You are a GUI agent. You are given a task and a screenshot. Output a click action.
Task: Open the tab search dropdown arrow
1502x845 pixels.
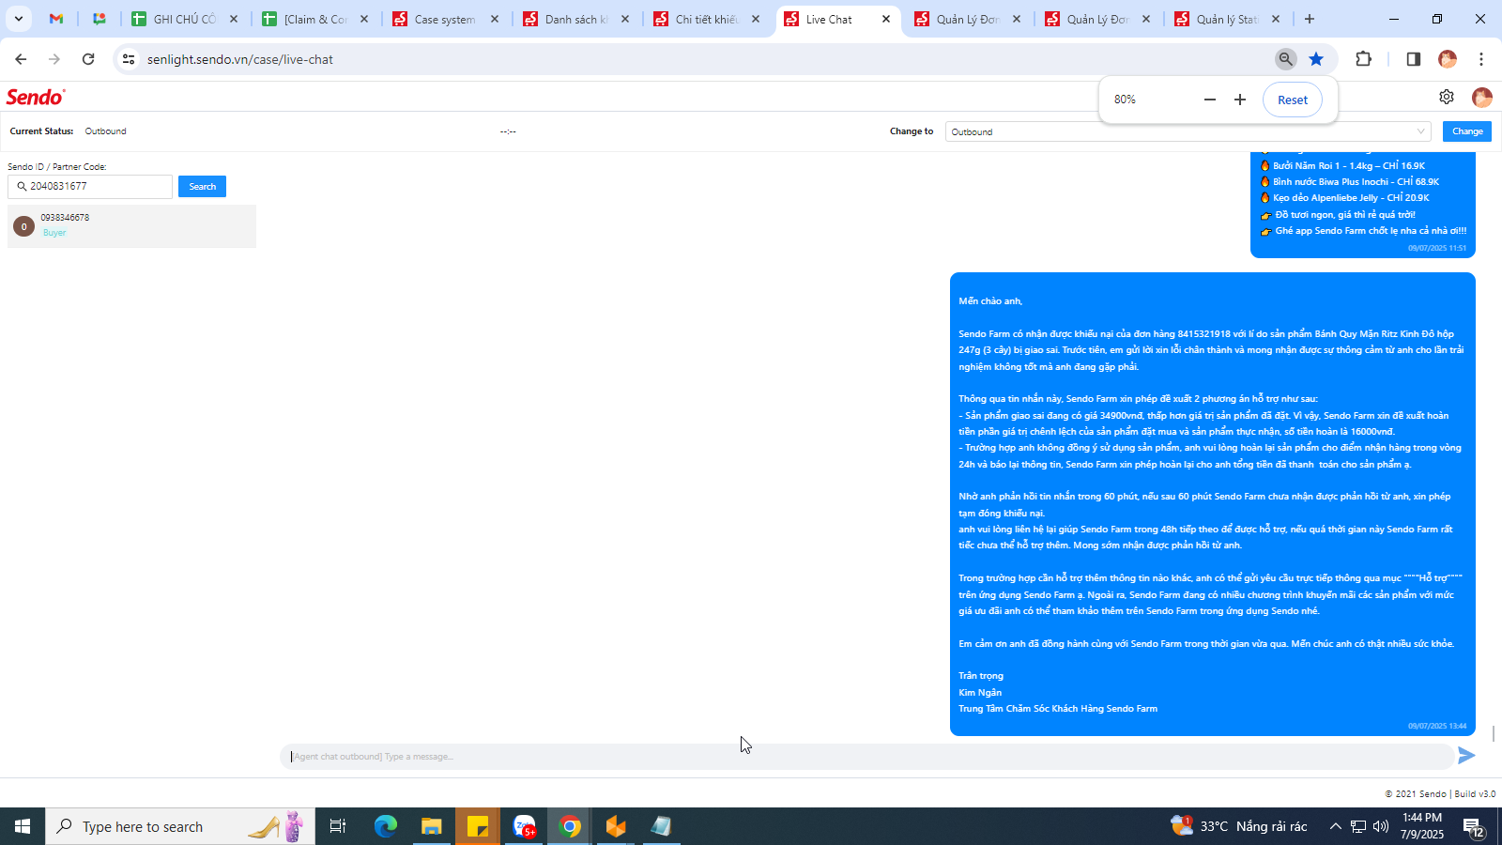(x=18, y=19)
